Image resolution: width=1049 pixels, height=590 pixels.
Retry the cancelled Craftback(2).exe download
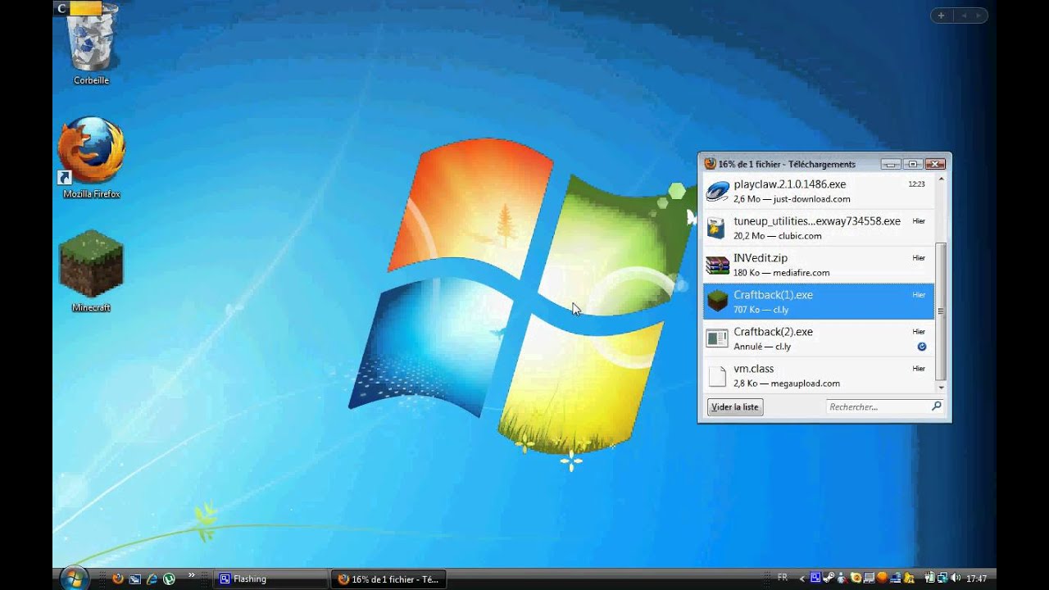pyautogui.click(x=922, y=347)
